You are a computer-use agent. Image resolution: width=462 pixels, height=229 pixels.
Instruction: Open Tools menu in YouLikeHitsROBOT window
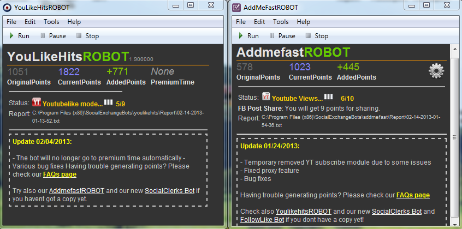(x=51, y=22)
